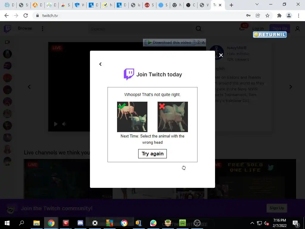Open first sidebar channel avatar

(7, 54)
